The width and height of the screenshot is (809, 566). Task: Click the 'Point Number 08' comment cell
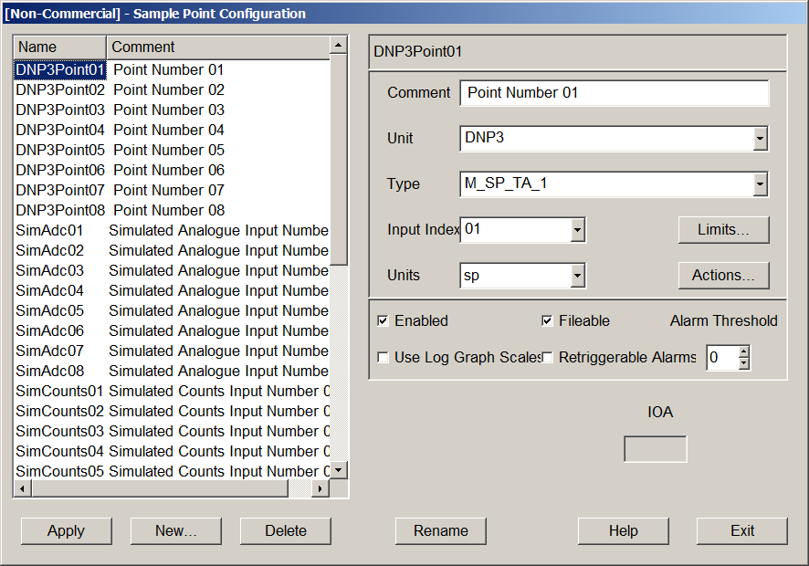point(169,211)
